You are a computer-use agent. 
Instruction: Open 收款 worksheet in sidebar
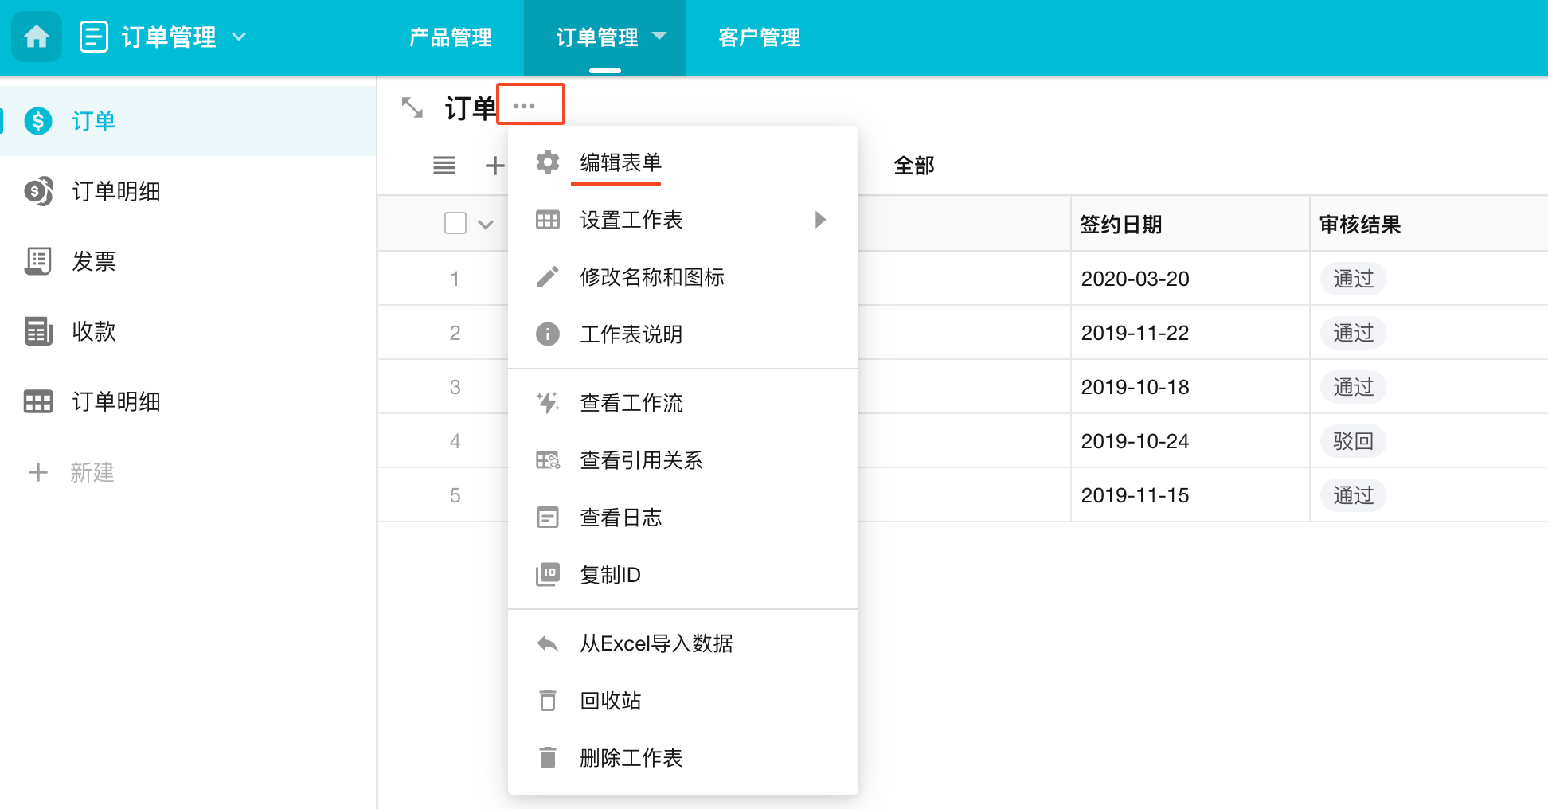(93, 331)
